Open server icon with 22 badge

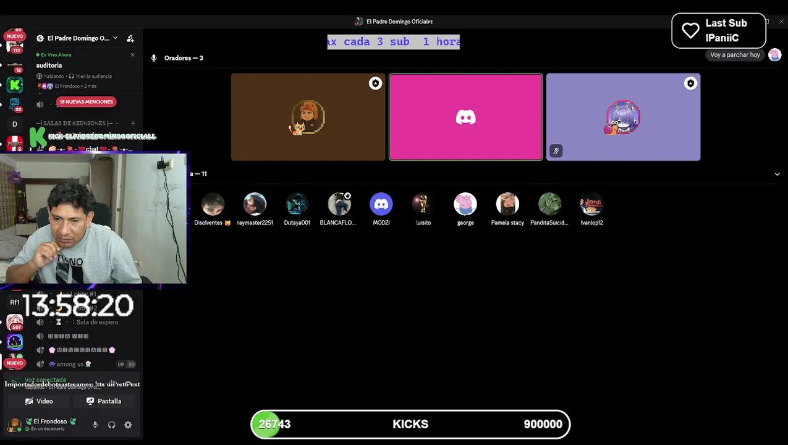15,104
